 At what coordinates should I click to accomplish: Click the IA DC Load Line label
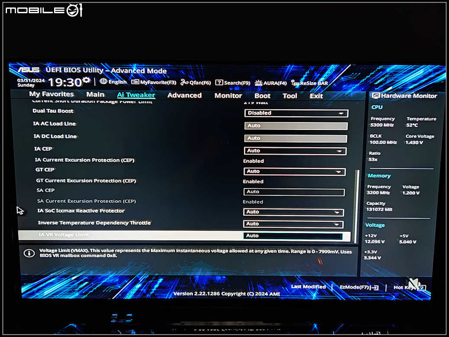tap(55, 136)
